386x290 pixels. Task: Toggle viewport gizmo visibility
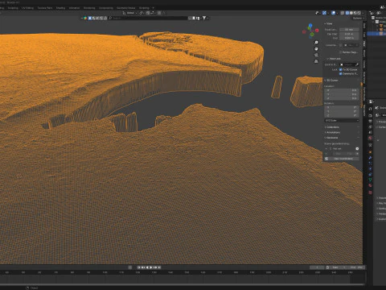[324, 13]
